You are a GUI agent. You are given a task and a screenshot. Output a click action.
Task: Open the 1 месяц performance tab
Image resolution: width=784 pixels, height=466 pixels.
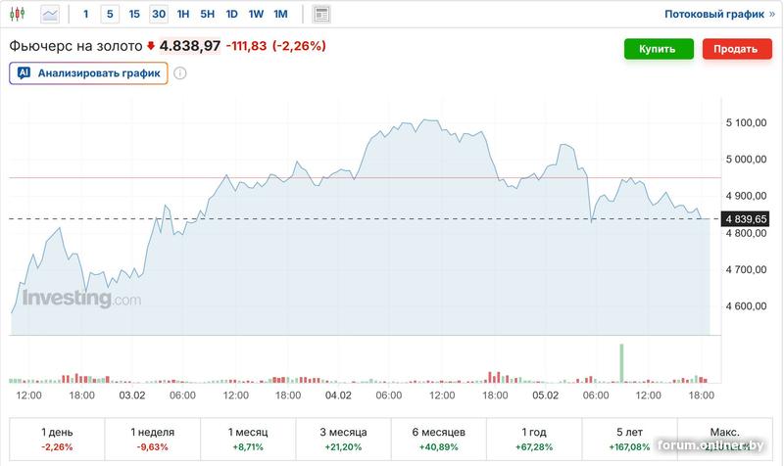coord(248,439)
